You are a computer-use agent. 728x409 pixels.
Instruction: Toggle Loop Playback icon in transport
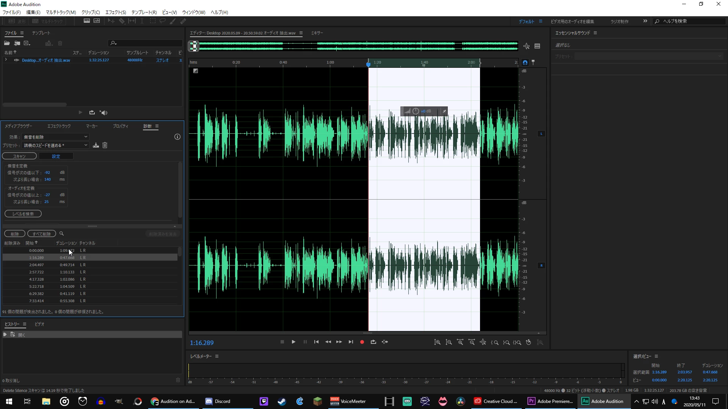click(x=373, y=342)
